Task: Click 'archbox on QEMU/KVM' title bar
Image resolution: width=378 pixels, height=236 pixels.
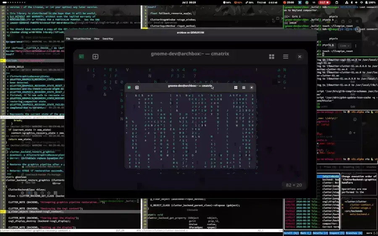Action: [x=190, y=32]
